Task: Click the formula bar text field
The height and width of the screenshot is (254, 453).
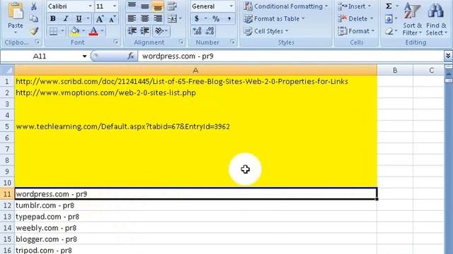Action: pyautogui.click(x=291, y=56)
